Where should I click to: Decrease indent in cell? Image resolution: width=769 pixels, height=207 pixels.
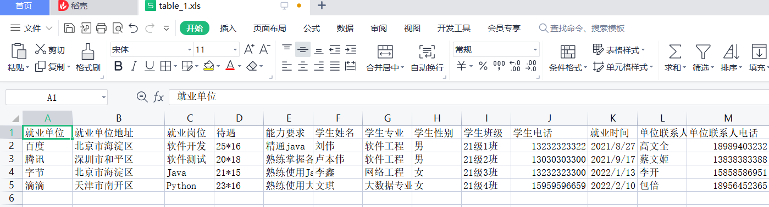pyautogui.click(x=335, y=49)
